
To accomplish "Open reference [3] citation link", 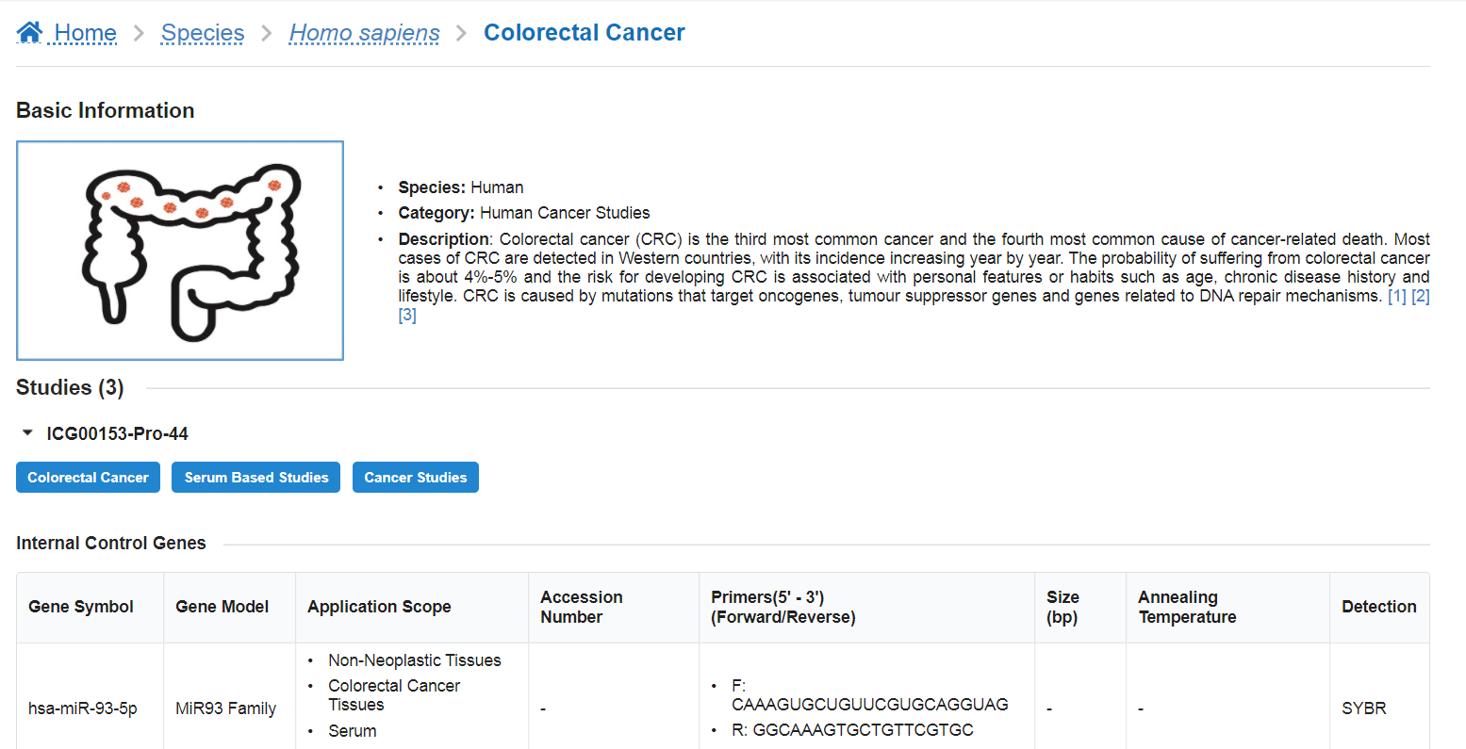I will [407, 315].
